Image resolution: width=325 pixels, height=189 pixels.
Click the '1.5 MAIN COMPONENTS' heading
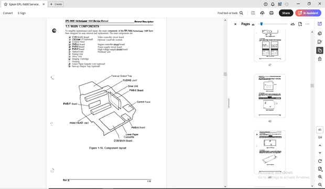[x=82, y=26]
